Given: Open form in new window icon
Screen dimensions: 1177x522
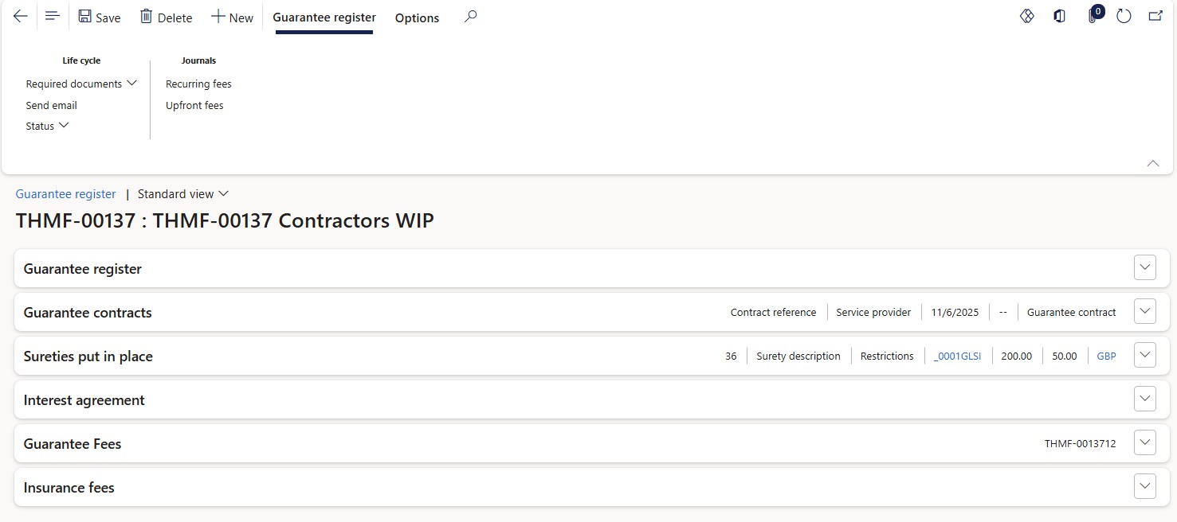Looking at the screenshot, I should (x=1155, y=17).
